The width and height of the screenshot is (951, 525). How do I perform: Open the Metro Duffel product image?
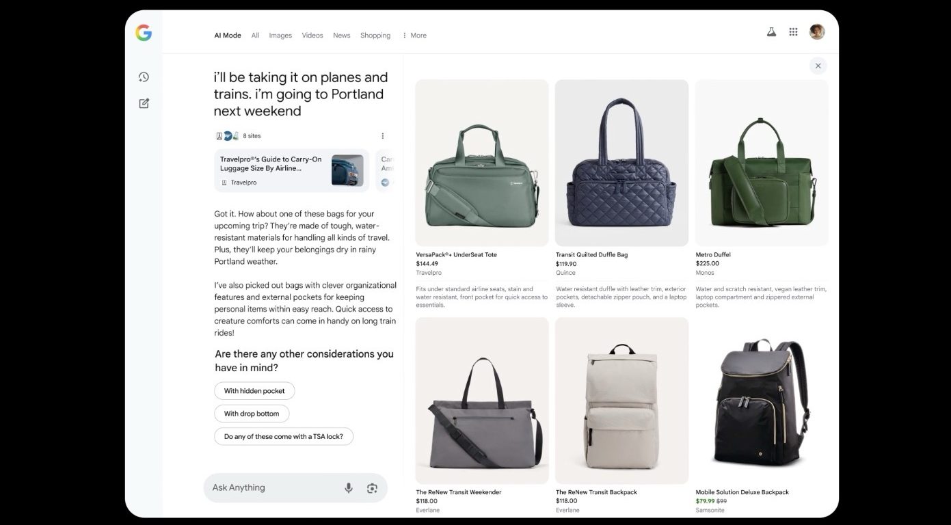tap(762, 163)
